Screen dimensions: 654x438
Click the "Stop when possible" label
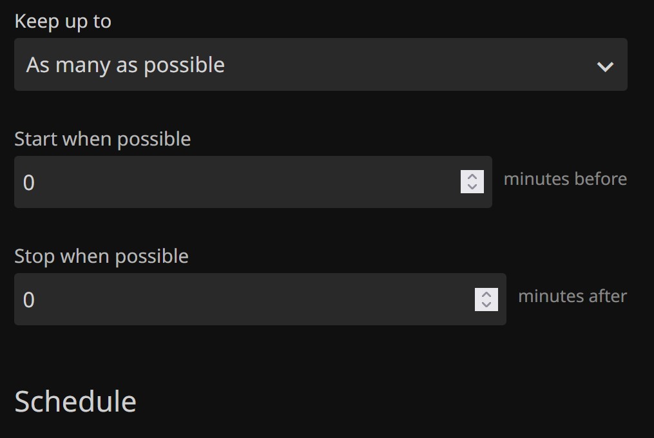[102, 256]
